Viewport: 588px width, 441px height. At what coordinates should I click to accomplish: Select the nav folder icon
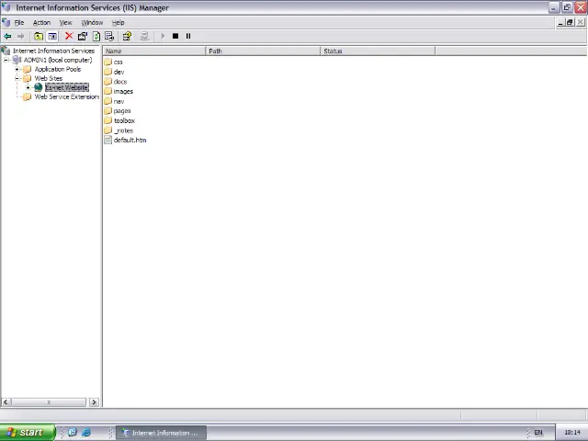[108, 100]
